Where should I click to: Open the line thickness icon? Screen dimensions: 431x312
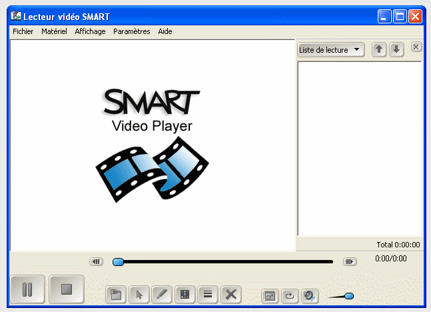tap(208, 295)
